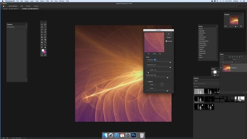The height and width of the screenshot is (139, 247).
Task: Click the 100% button in options bar
Action: pyautogui.click(x=22, y=6)
